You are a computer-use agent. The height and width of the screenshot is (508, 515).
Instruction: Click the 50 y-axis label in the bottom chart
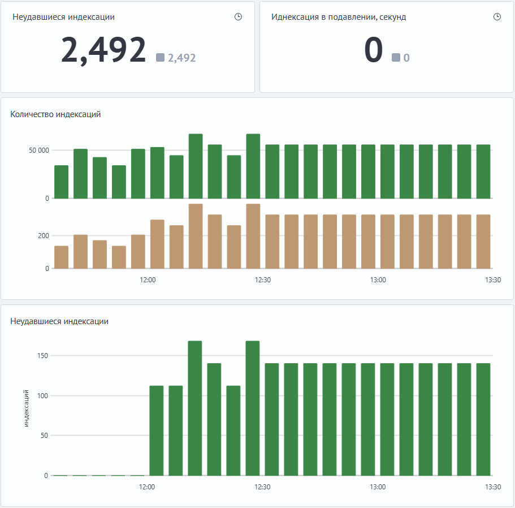click(44, 436)
